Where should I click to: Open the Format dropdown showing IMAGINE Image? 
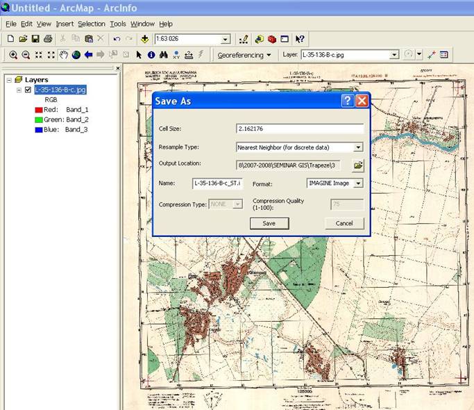coord(358,183)
